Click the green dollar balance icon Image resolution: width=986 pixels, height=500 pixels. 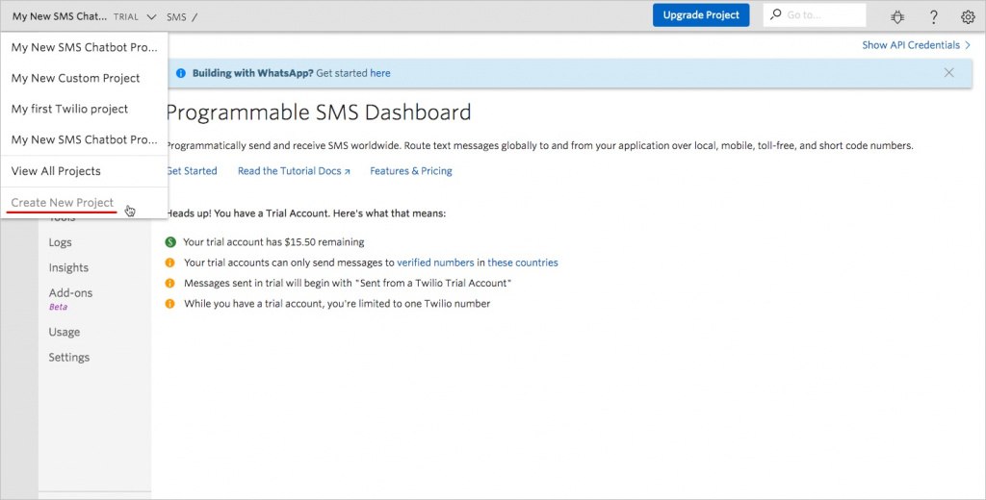[170, 242]
